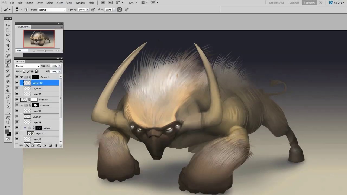Screen dimensions: 347x195
Task: Enable airbrush mode next to Flow
Action: pos(120,10)
